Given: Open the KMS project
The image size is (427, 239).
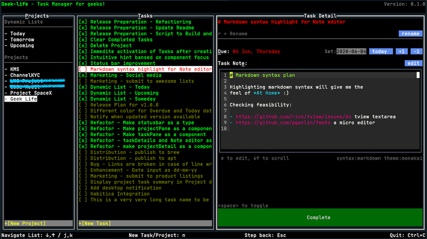Looking at the screenshot, I should pos(15,69).
